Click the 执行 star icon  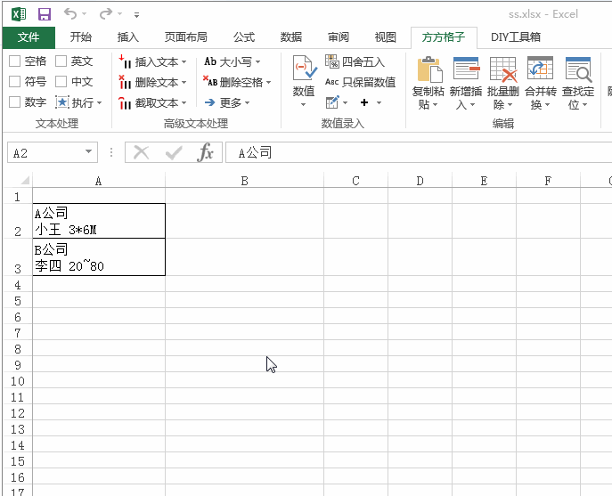[62, 102]
